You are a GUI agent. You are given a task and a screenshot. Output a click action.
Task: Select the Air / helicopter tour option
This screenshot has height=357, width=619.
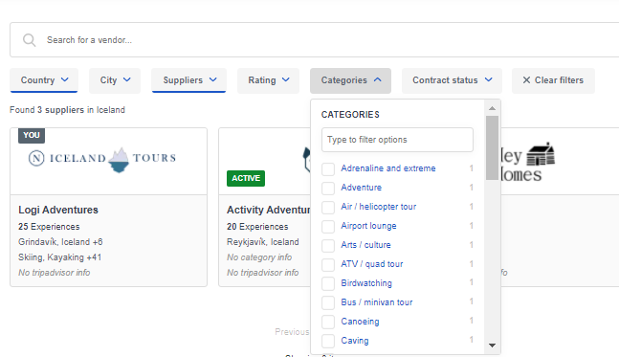[x=379, y=207]
